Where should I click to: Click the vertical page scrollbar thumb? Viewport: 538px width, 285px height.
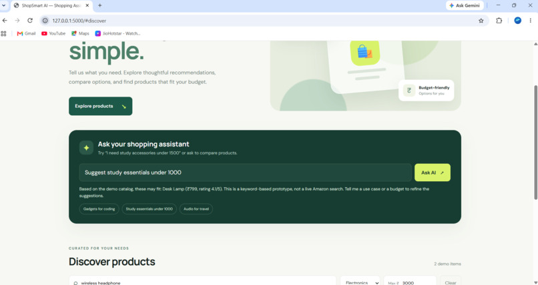[535, 142]
